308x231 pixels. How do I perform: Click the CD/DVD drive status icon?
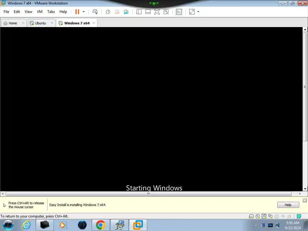[x=258, y=217]
